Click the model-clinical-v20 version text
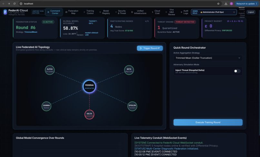Screen dimensions: 260x157 click(92, 34)
